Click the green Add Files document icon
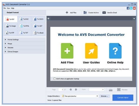This screenshot has width=139, height=106. point(67,51)
